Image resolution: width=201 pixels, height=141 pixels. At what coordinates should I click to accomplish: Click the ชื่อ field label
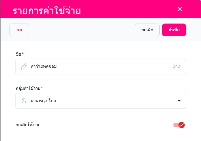tap(18, 54)
